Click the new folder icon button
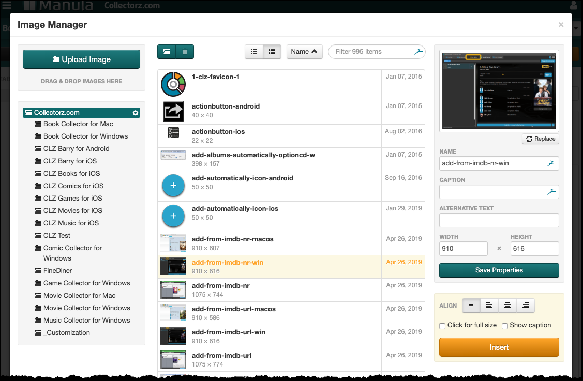 click(167, 52)
